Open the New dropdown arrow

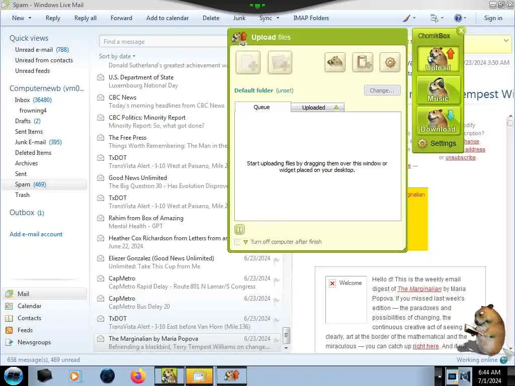30,18
